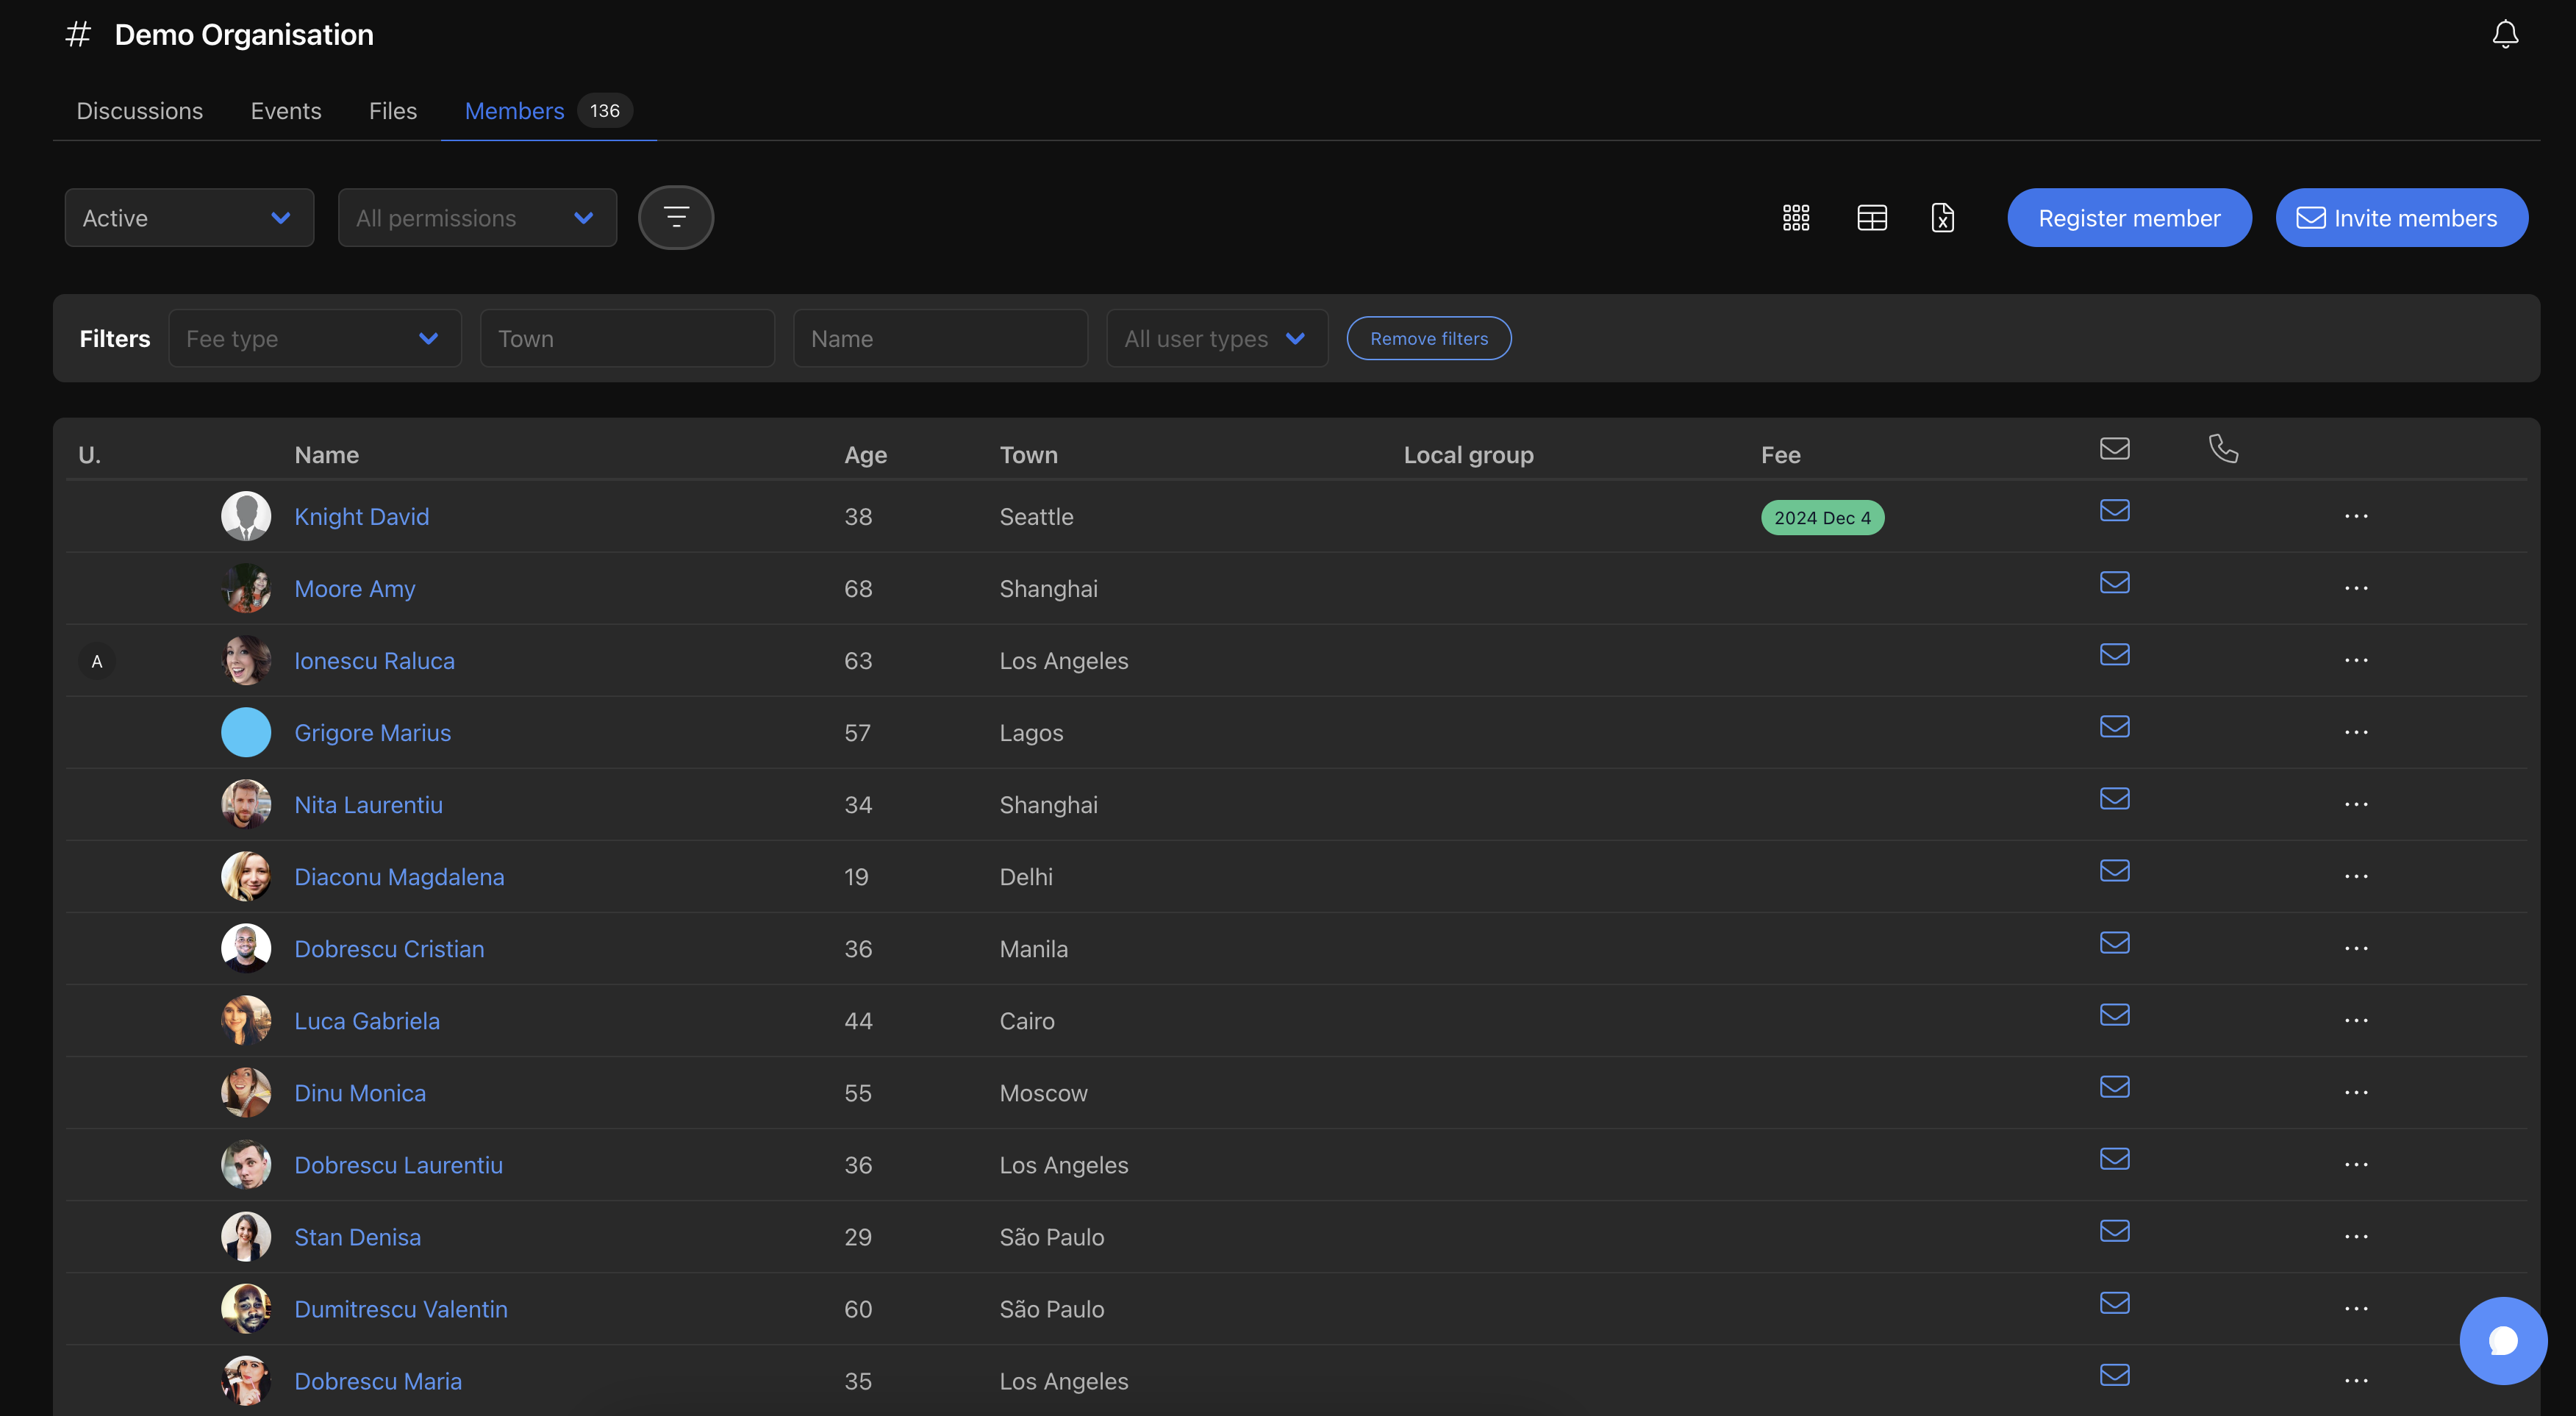
Task: Expand the Fee type filter
Action: tap(314, 338)
